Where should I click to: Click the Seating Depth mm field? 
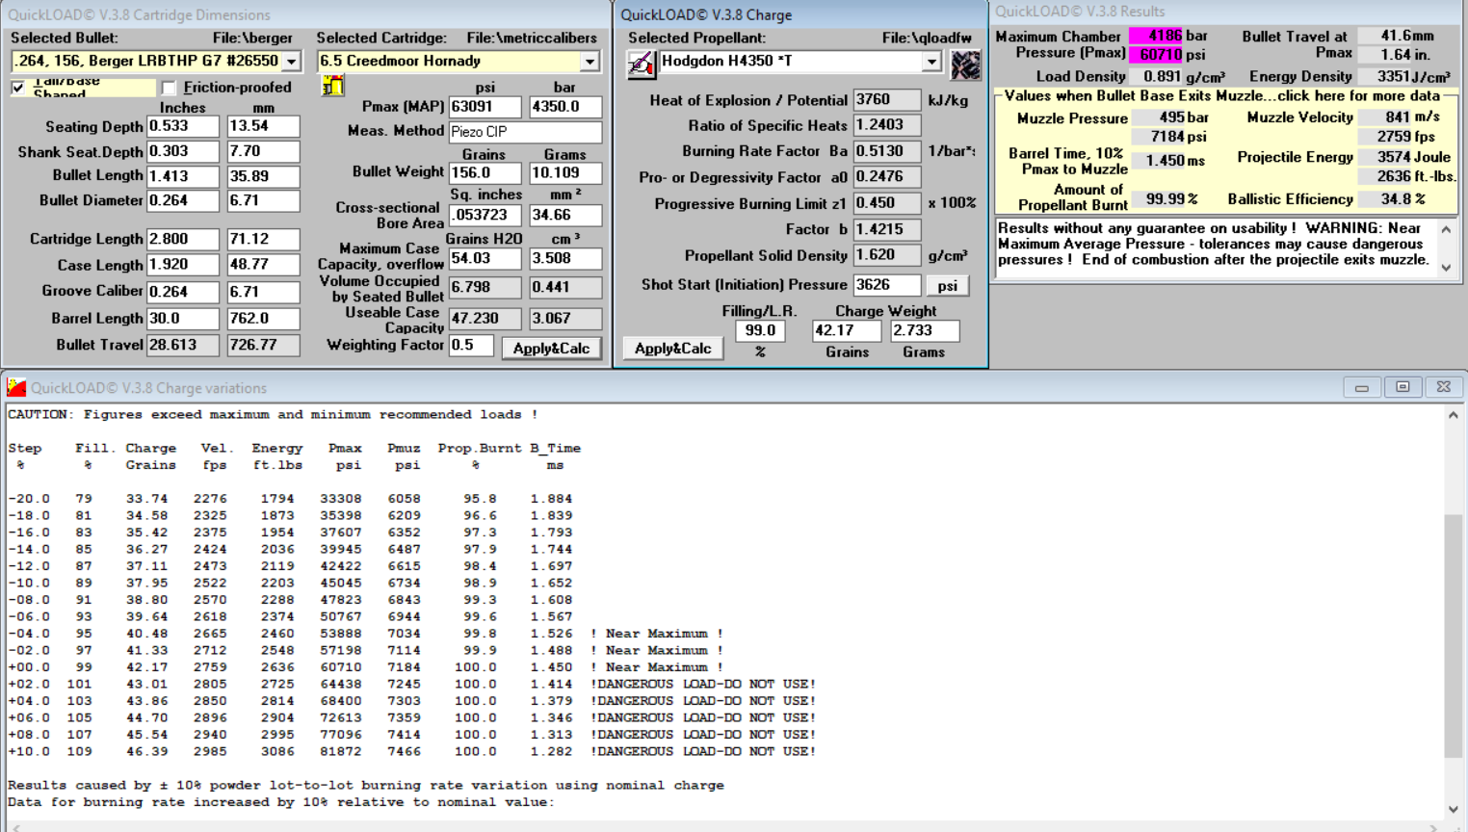coord(263,126)
